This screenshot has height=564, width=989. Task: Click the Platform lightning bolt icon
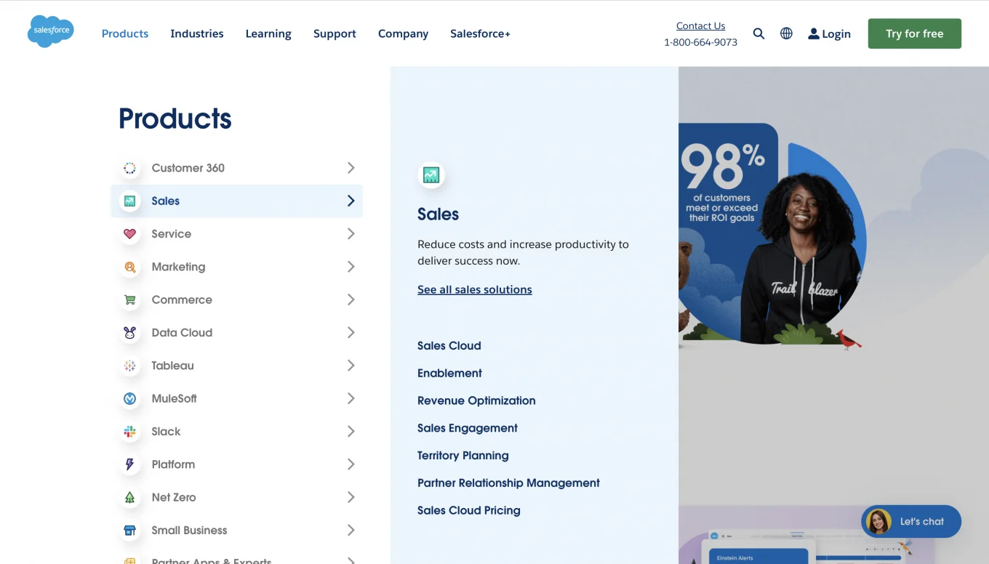tap(129, 464)
